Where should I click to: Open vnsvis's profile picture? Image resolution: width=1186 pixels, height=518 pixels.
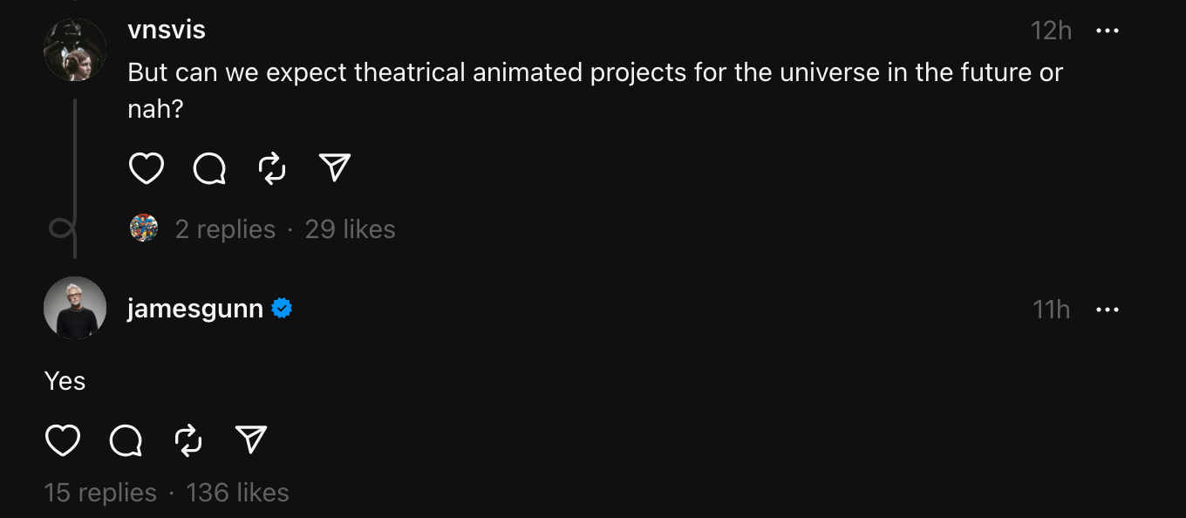[x=75, y=49]
